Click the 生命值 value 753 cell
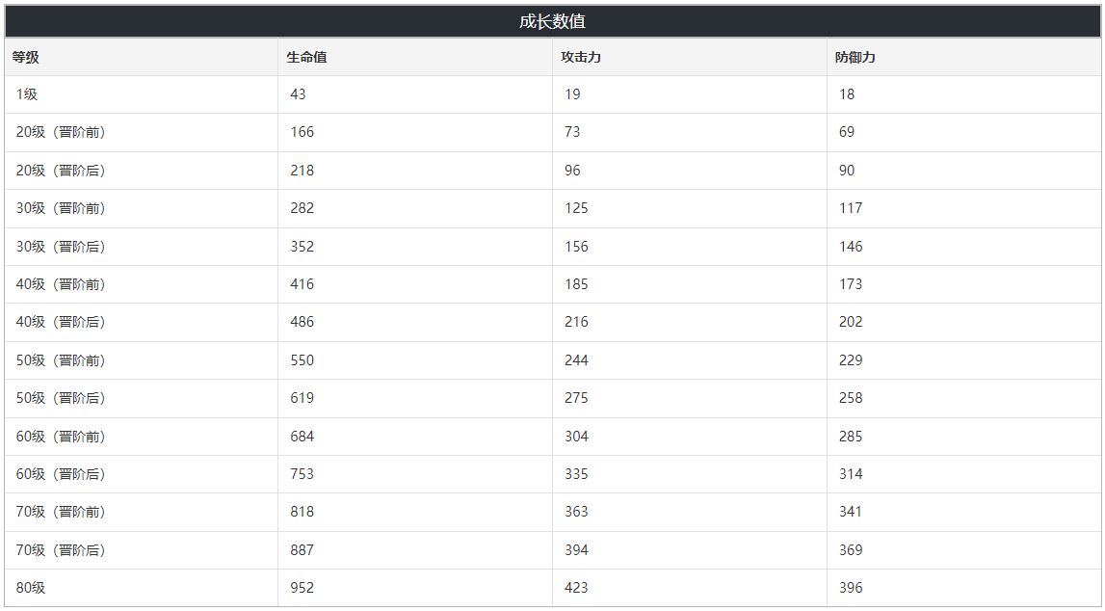 [x=303, y=474]
